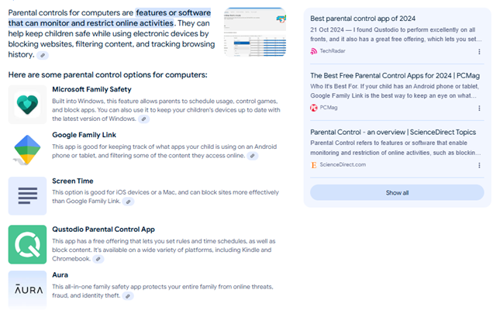The height and width of the screenshot is (314, 493).
Task: Click the Qustodio green Q logo
Action: 27,244
